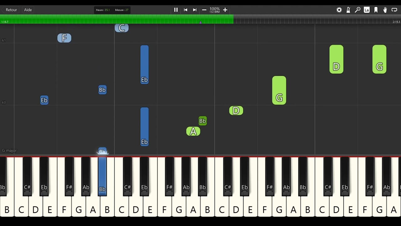The width and height of the screenshot is (401, 226).
Task: Click the Retour button
Action: 11,10
